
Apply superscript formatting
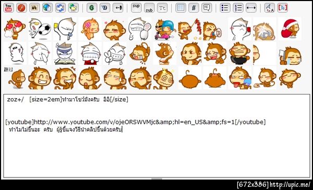coord(136,8)
